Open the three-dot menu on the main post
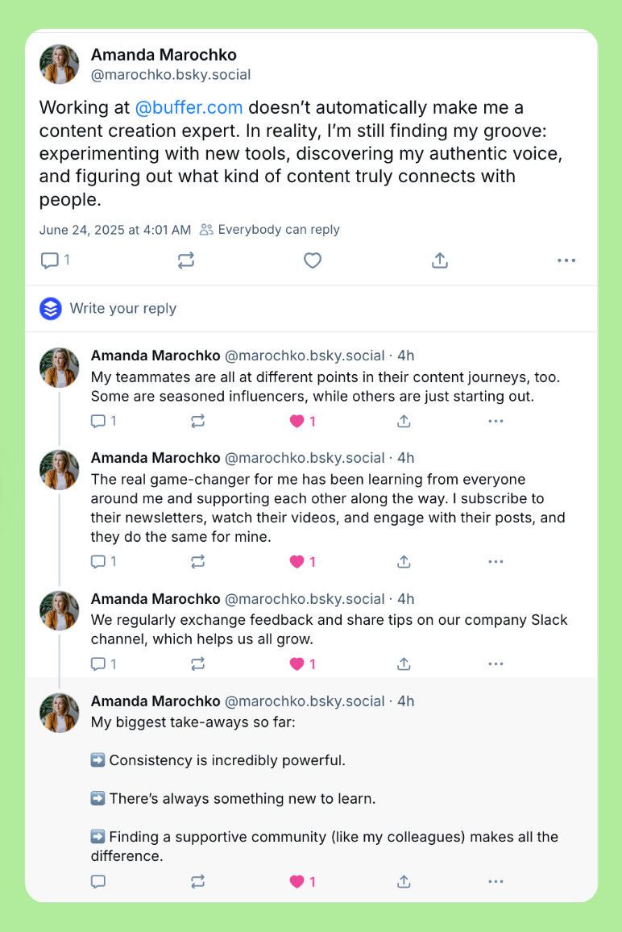 point(566,260)
